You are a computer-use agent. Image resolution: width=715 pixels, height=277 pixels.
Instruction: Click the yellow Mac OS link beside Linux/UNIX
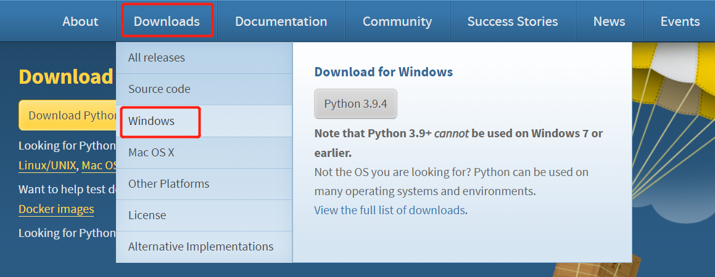(99, 166)
